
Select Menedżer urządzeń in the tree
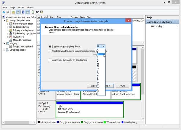click(22, 40)
